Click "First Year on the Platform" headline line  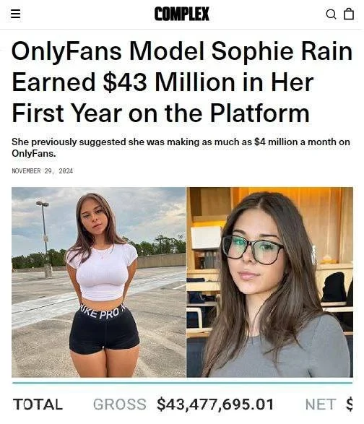point(160,113)
